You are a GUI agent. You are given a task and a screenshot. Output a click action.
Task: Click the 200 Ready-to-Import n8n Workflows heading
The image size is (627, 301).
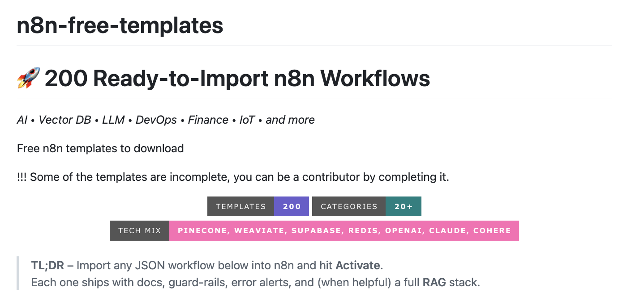(237, 78)
